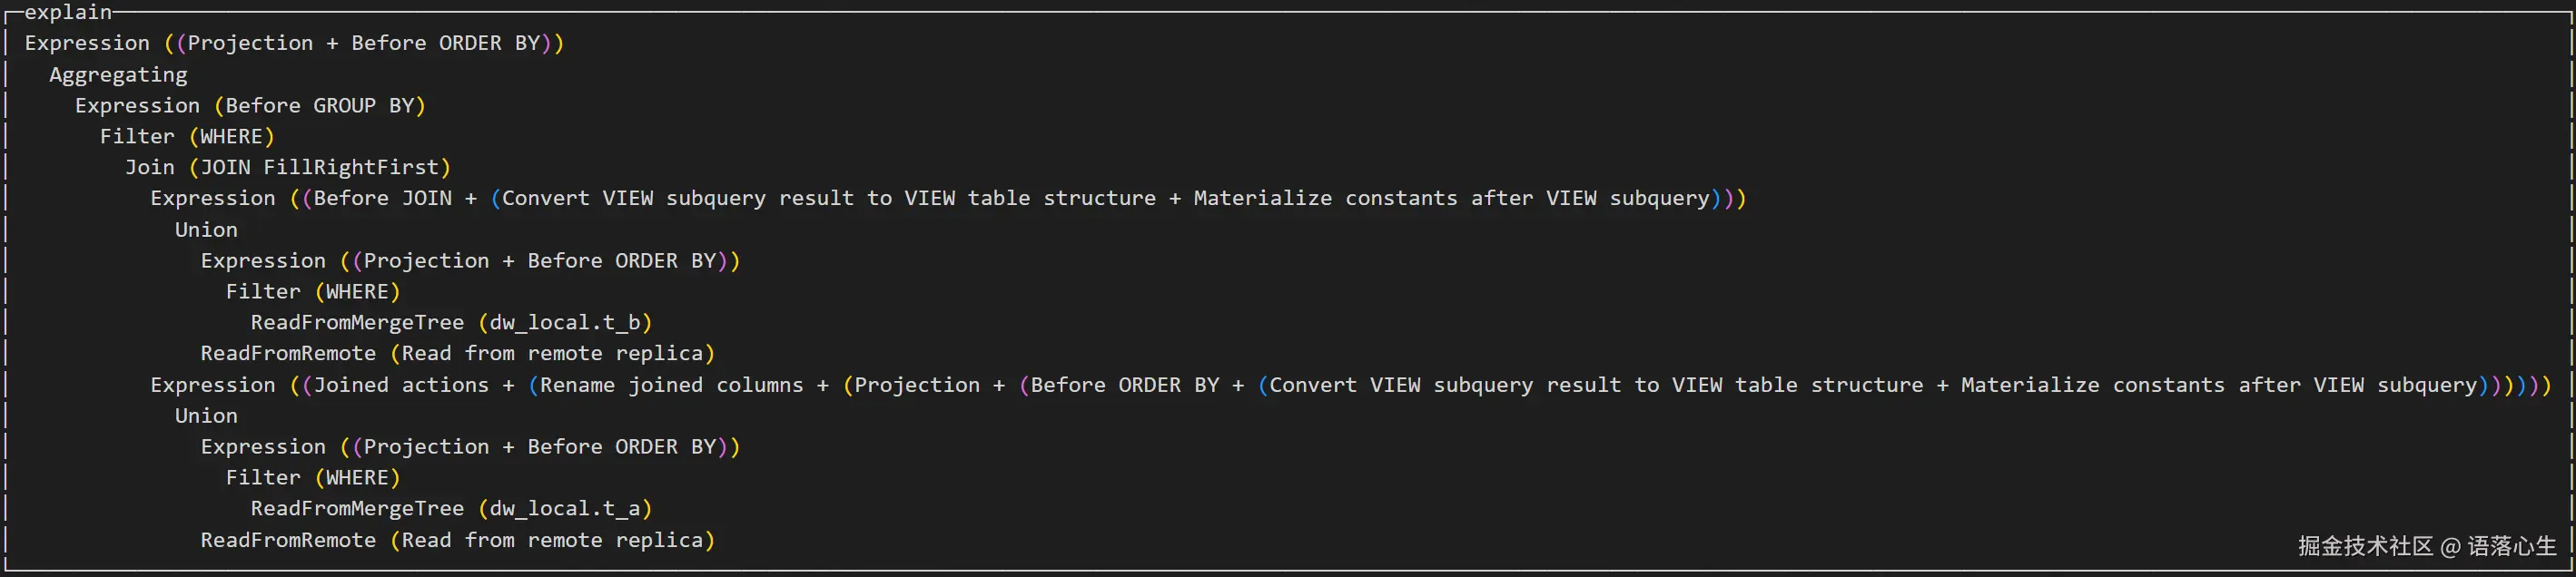Select the ReadFromRemote line below dw_local.t_a
This screenshot has height=577, width=2576.
pyautogui.click(x=457, y=540)
